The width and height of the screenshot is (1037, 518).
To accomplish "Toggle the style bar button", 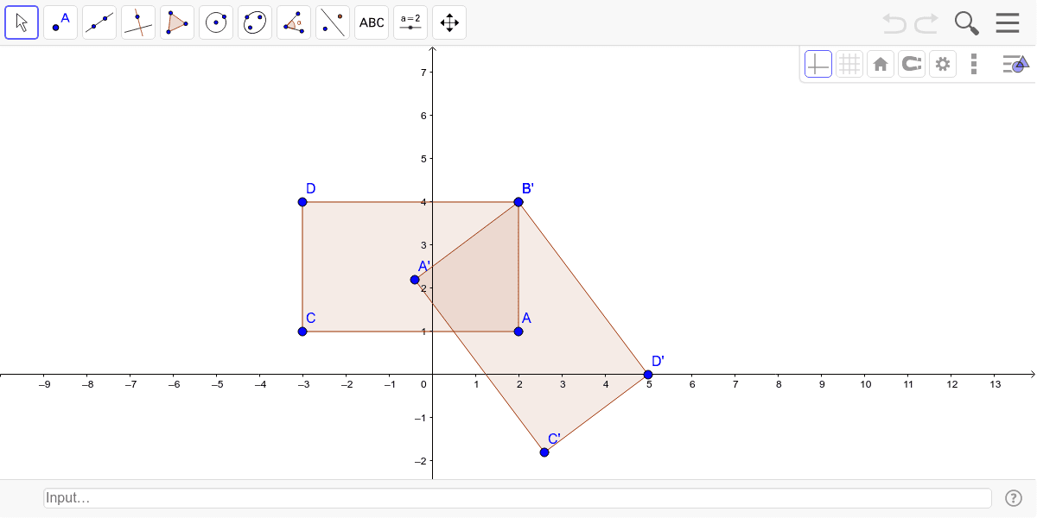I will coord(1015,64).
